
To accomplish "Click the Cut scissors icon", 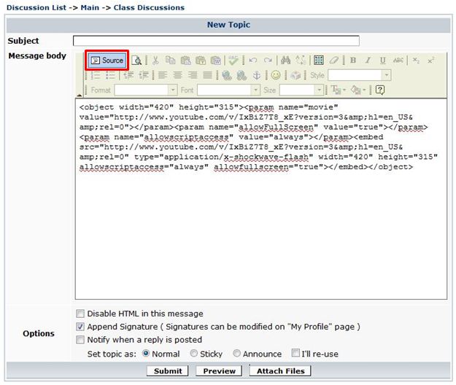I will tap(155, 60).
